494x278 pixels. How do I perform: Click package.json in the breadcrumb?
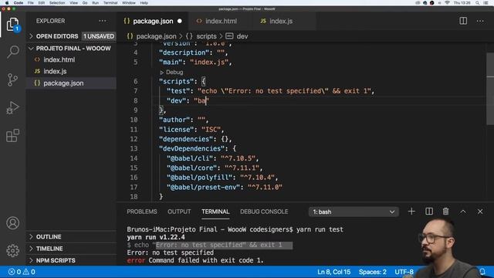click(x=156, y=36)
